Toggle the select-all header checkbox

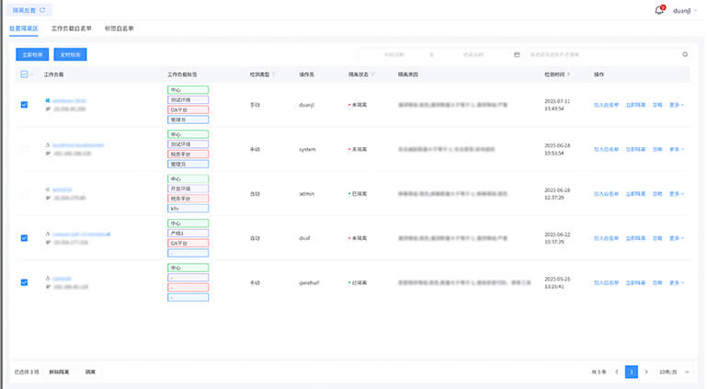tap(24, 74)
